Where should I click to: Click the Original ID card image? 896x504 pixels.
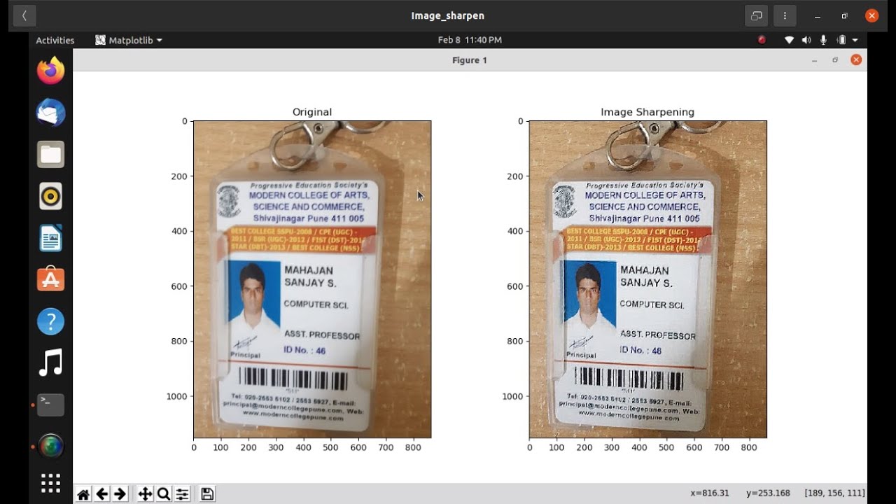(x=312, y=279)
